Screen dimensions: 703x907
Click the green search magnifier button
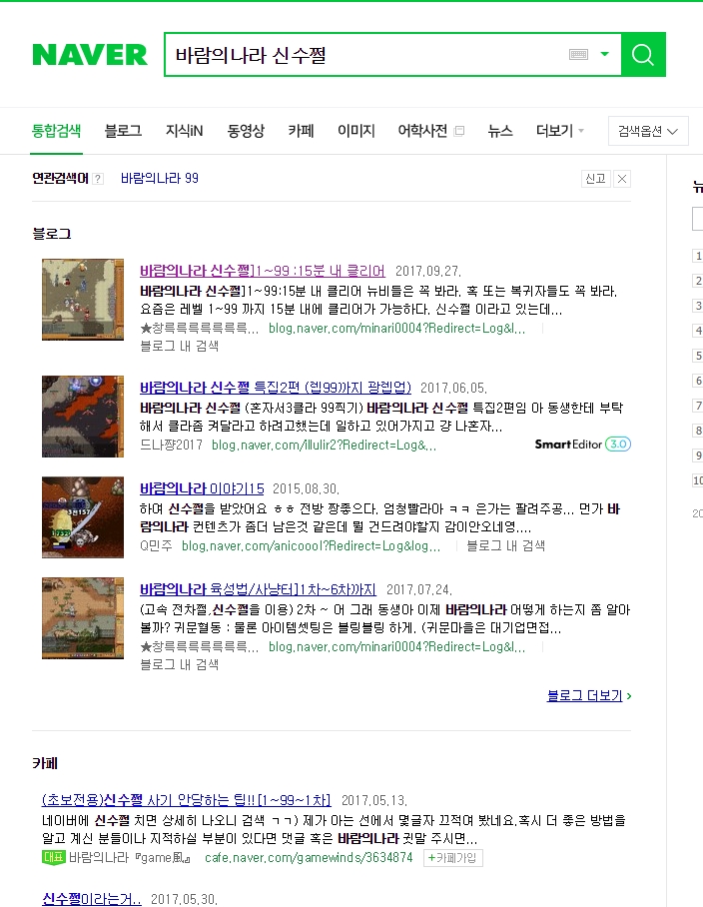click(643, 54)
